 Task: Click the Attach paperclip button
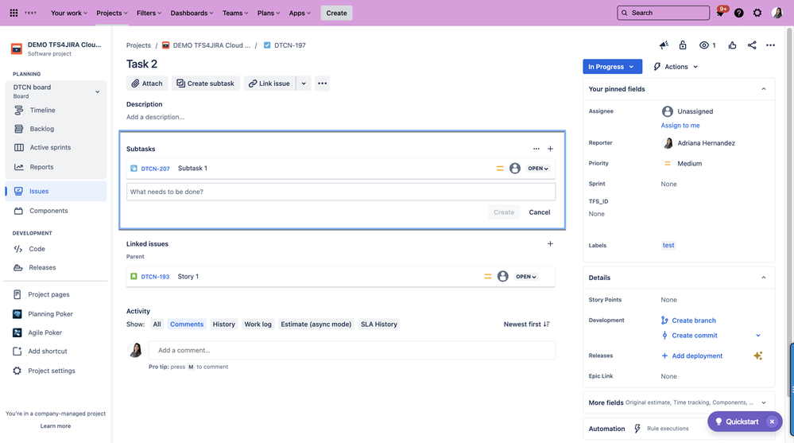click(147, 84)
